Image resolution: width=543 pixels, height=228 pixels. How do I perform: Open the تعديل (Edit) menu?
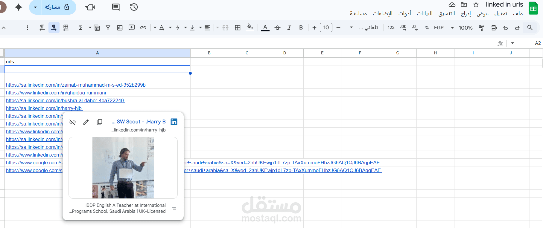click(x=501, y=13)
